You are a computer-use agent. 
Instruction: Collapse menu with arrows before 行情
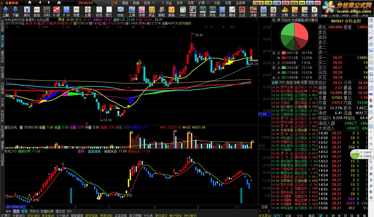click(x=109, y=3)
